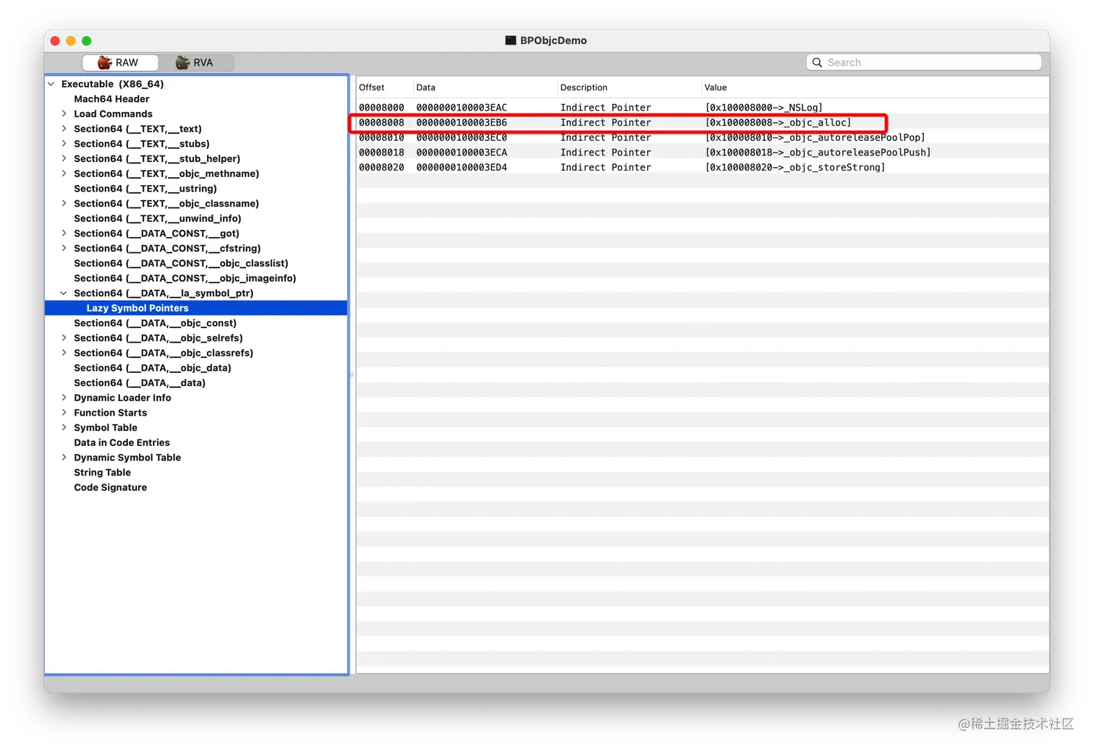Select the String Table item
This screenshot has height=751, width=1094.
coord(102,473)
